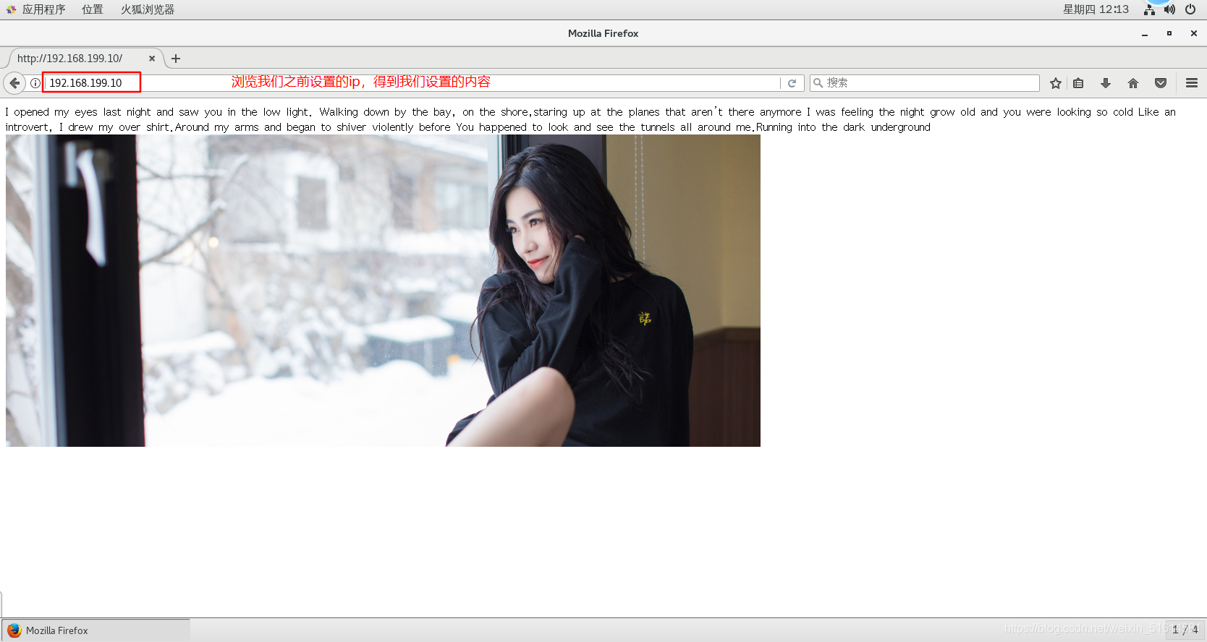The width and height of the screenshot is (1207, 642).
Task: Reload the page with the refresh icon
Action: click(x=792, y=83)
